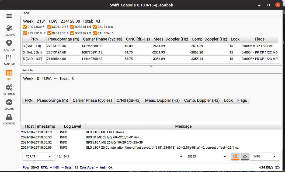Screen dimensions: 285x172
Task: Uncheck GAL E1 B signals
Action: [x=95, y=27]
